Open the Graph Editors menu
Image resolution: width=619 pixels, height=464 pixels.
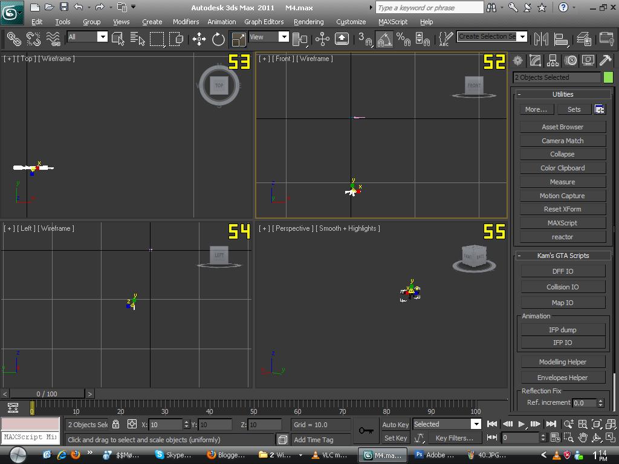click(264, 22)
